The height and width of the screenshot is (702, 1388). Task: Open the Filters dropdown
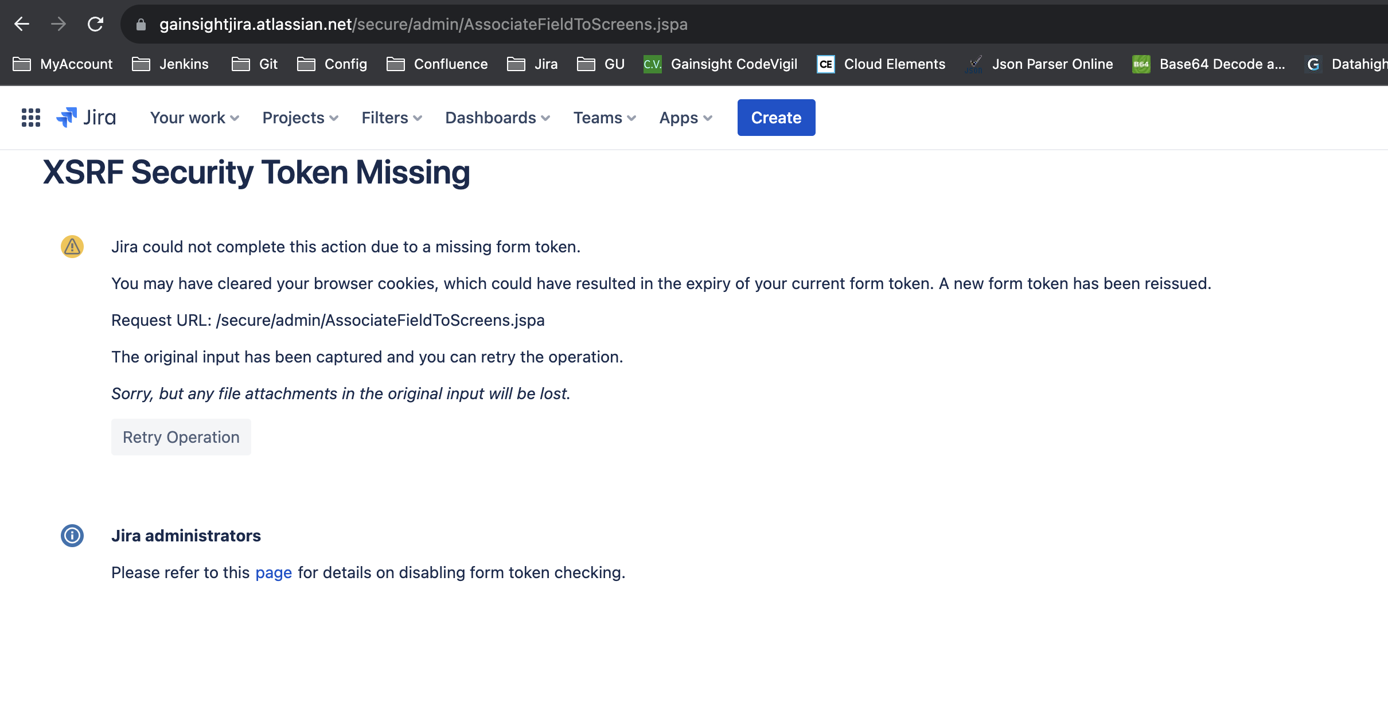tap(392, 118)
